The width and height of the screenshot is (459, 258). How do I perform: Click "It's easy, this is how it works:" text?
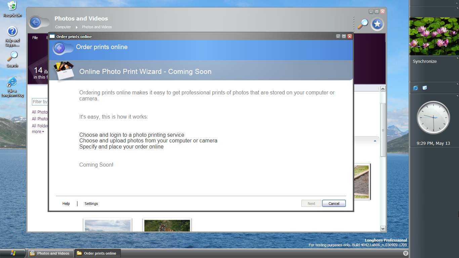pyautogui.click(x=114, y=117)
